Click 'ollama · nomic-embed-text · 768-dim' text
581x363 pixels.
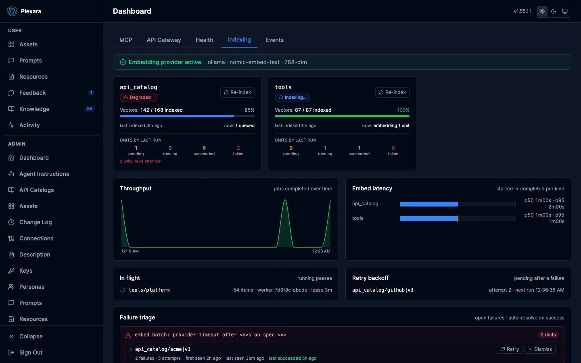[257, 62]
